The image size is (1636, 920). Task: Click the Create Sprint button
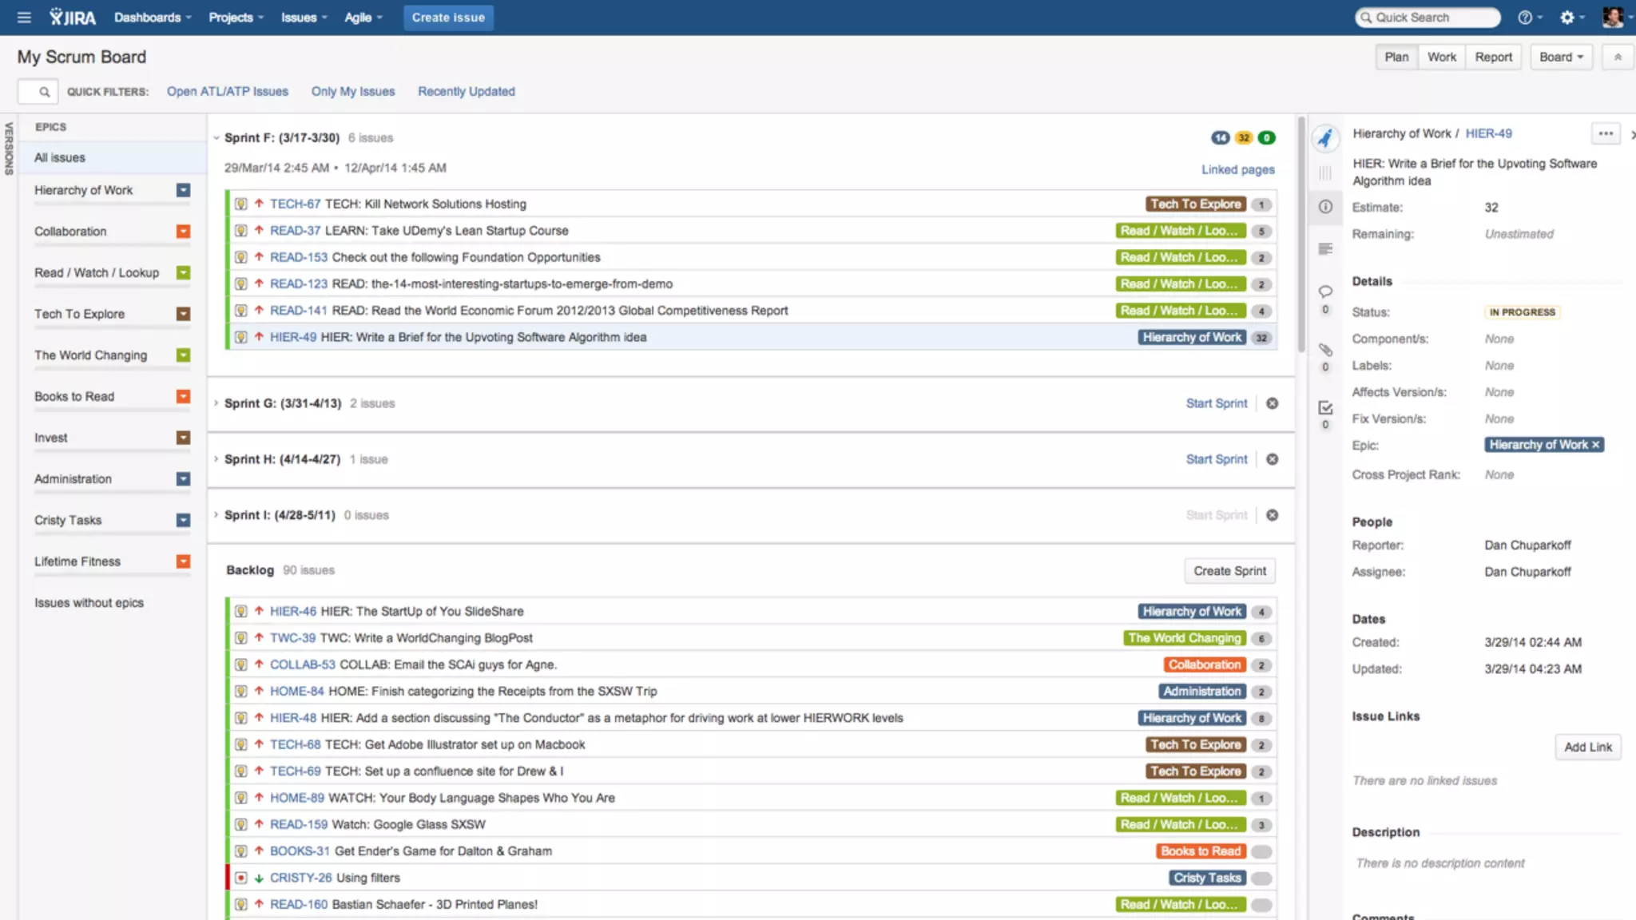(1229, 571)
